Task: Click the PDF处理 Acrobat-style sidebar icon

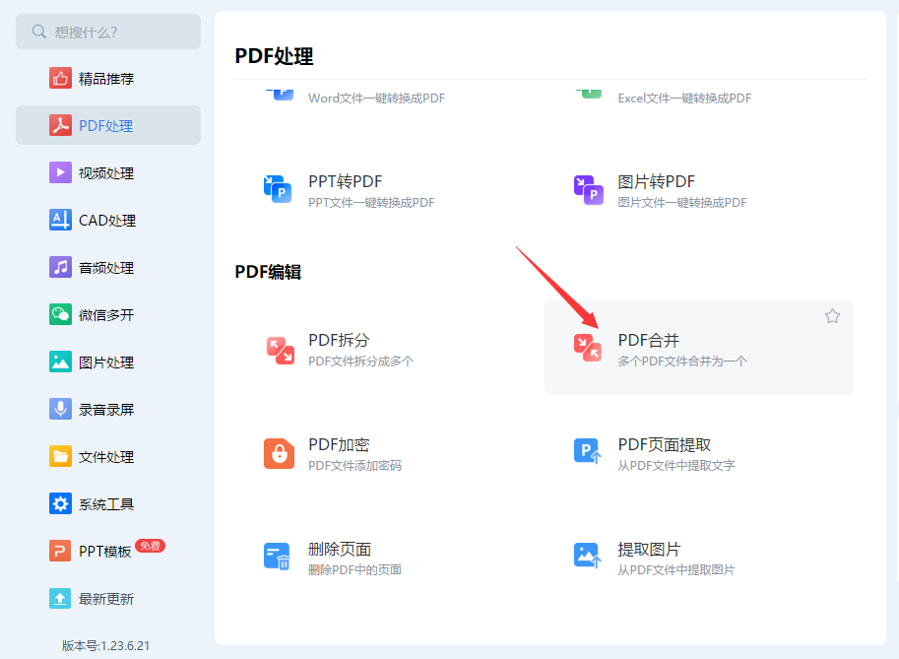Action: (x=60, y=125)
